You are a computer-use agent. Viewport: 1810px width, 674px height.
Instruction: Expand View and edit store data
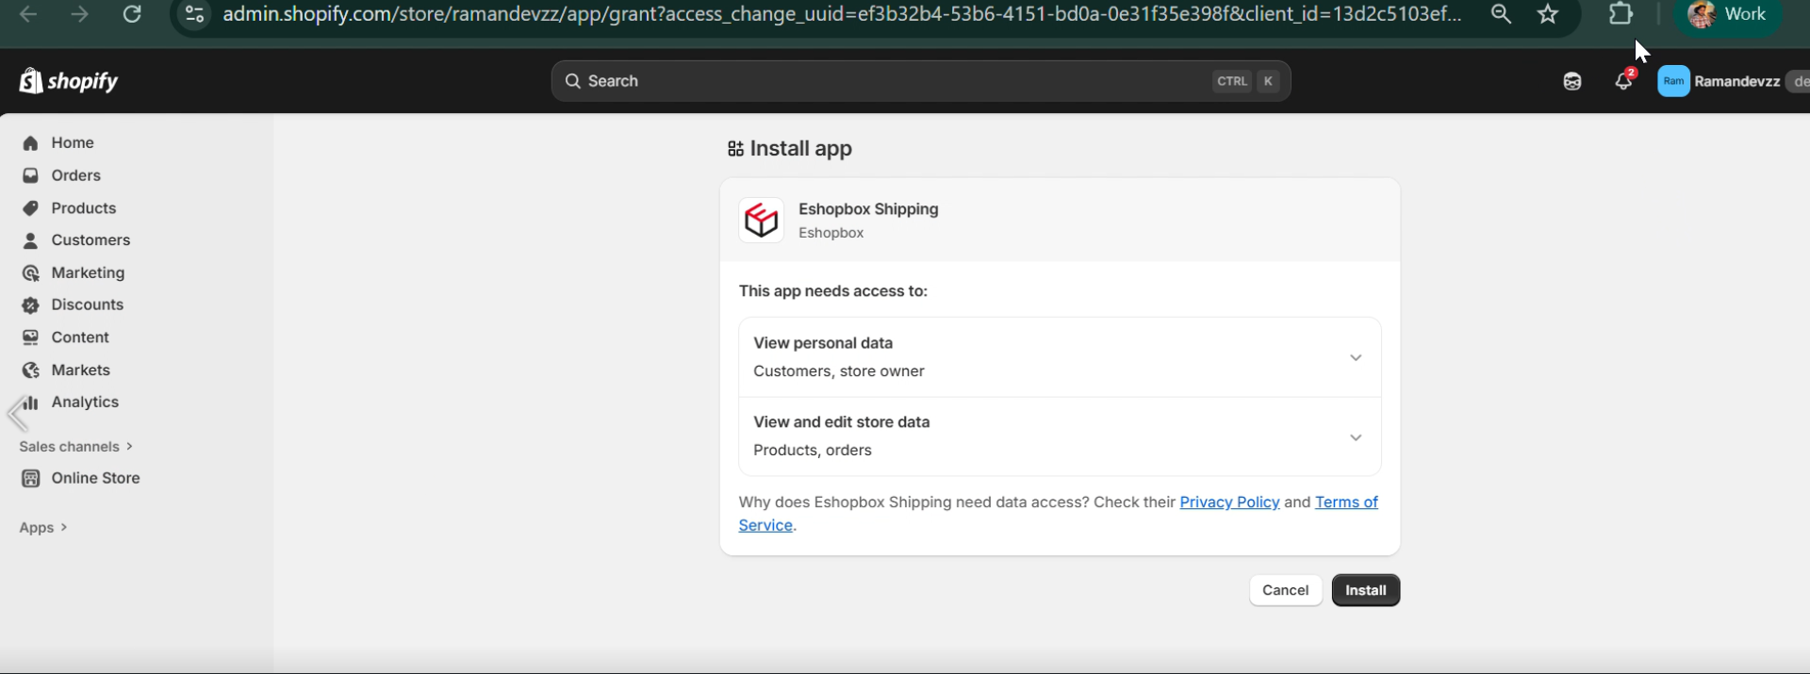pyautogui.click(x=1355, y=437)
